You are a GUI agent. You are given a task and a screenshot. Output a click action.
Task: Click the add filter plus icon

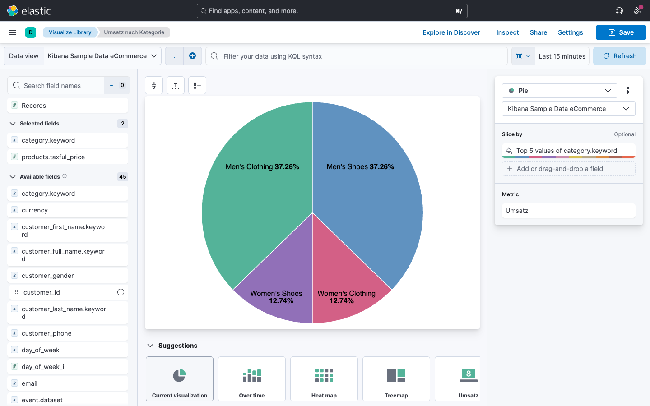pos(192,56)
